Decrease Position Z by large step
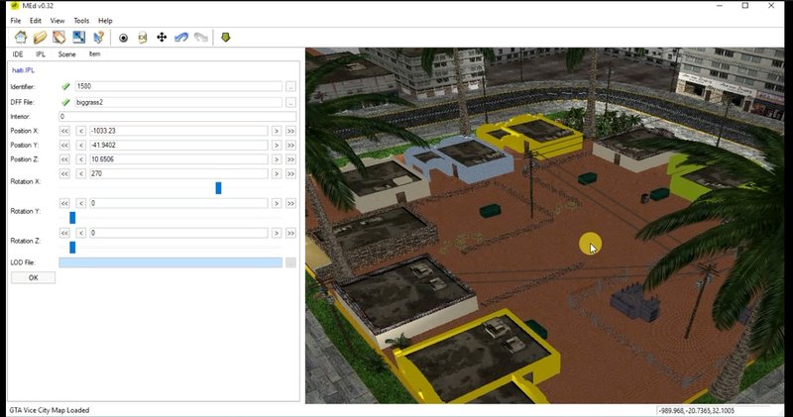The height and width of the screenshot is (417, 793). pyautogui.click(x=64, y=159)
